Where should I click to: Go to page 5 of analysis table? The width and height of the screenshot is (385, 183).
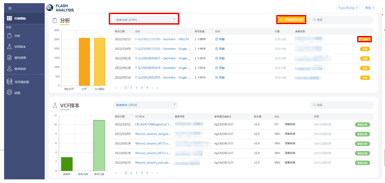click(147, 87)
